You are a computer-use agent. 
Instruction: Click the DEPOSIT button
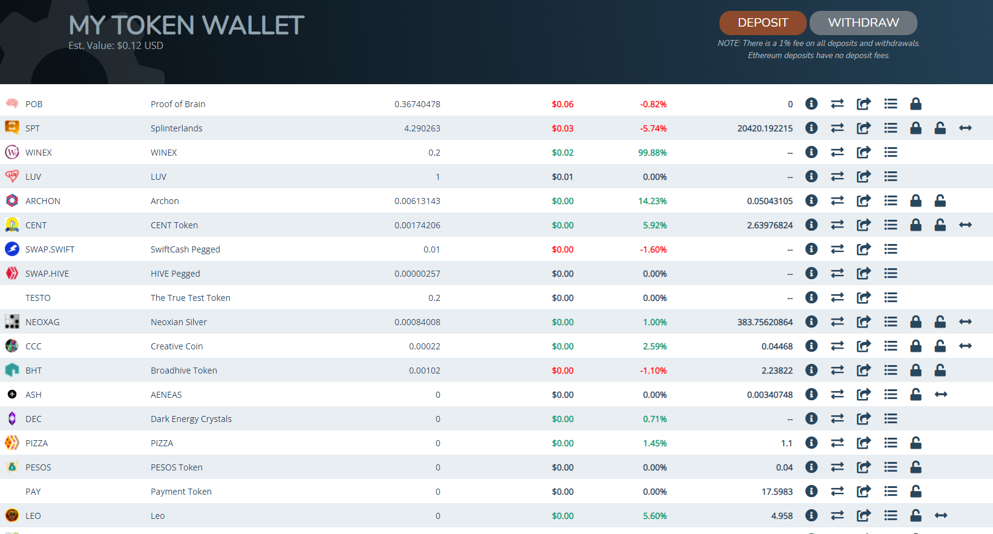pos(762,23)
